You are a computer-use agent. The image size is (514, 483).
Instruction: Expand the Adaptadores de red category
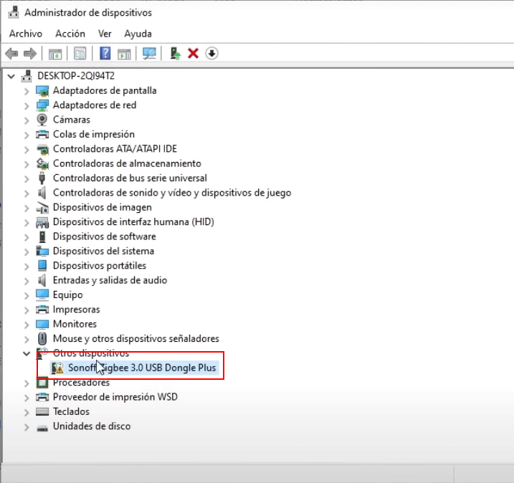click(27, 105)
